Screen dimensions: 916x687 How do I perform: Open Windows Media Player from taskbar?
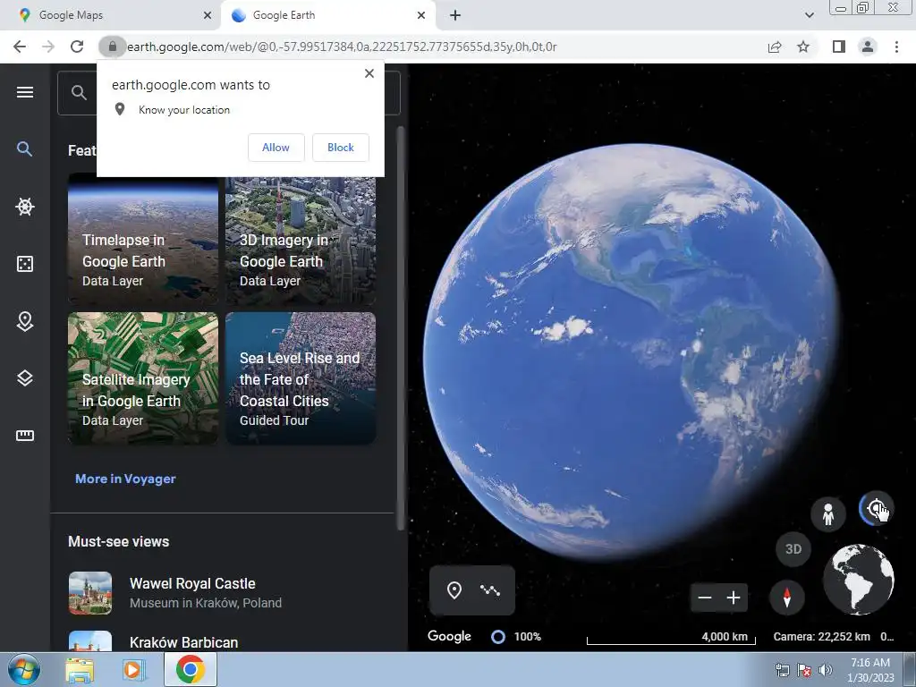point(134,669)
